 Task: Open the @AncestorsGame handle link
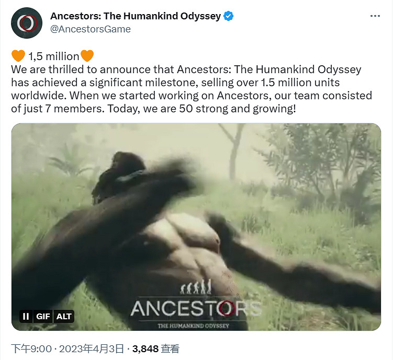point(91,29)
